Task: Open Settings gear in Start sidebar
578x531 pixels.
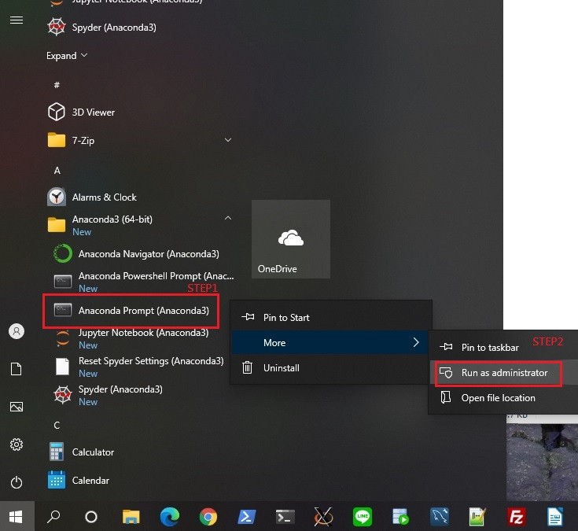Action: 17,444
